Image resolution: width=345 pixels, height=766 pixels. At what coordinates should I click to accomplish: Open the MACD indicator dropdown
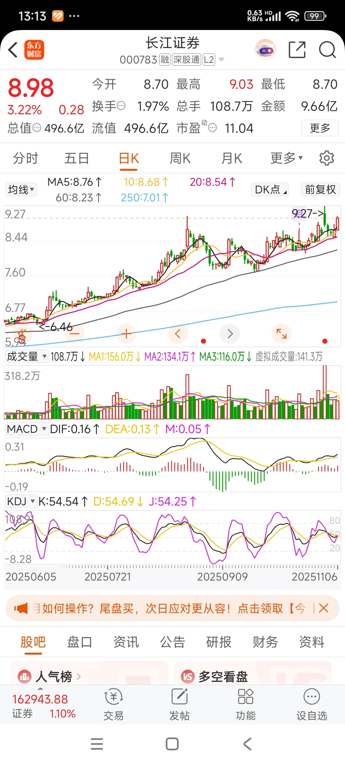coord(27,429)
